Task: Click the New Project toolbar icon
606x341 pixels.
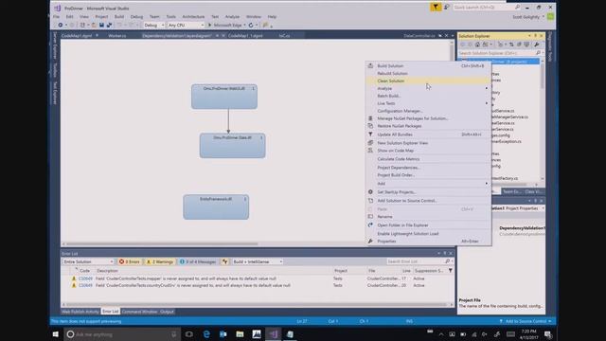Action: pyautogui.click(x=82, y=26)
